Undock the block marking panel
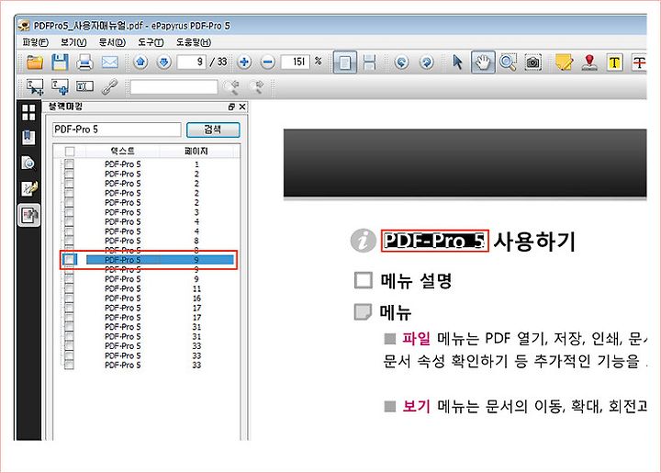Viewport: 661px width, 473px height. point(231,107)
